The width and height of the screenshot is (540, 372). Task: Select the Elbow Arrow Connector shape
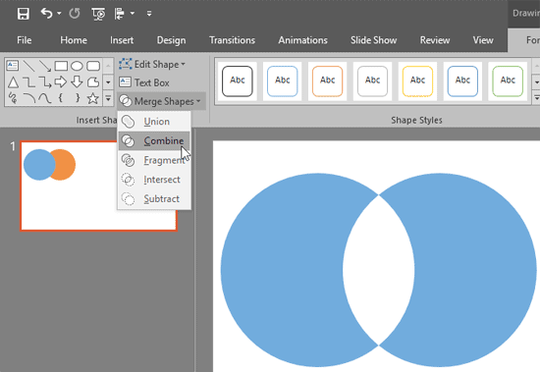tap(45, 82)
